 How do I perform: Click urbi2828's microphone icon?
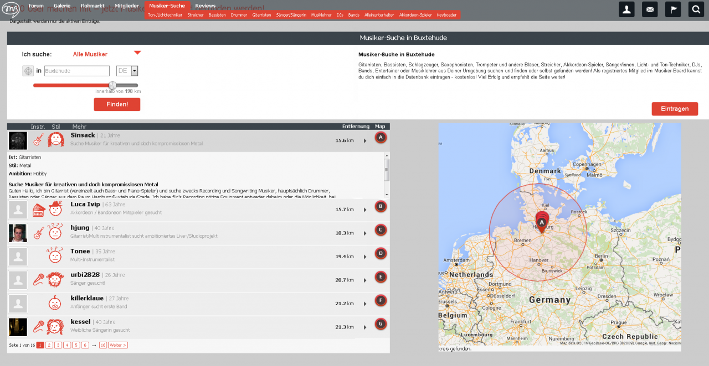38,280
